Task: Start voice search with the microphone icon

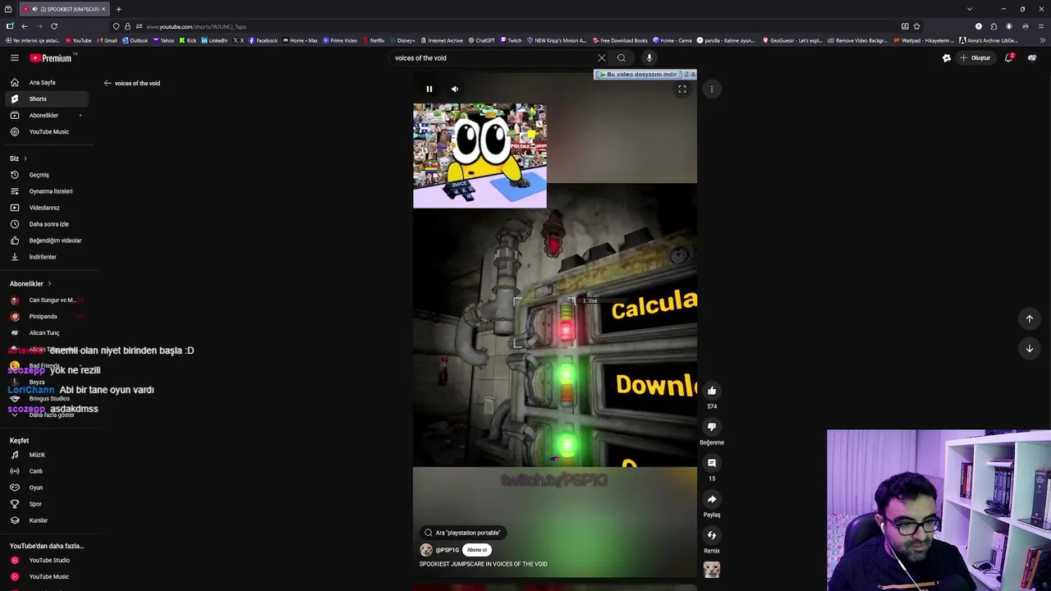Action: (x=649, y=57)
